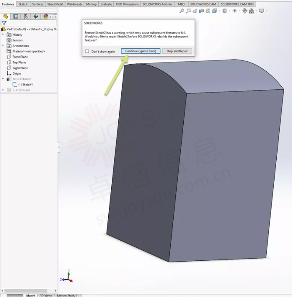This screenshot has width=292, height=297.
Task: Click the Apply Scene icon
Action: point(251,11)
